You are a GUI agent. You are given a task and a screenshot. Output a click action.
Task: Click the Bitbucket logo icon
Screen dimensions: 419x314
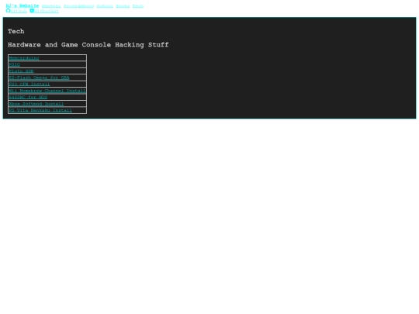click(32, 11)
